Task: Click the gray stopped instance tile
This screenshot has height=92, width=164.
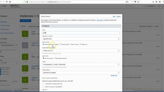Action: click(x=25, y=45)
